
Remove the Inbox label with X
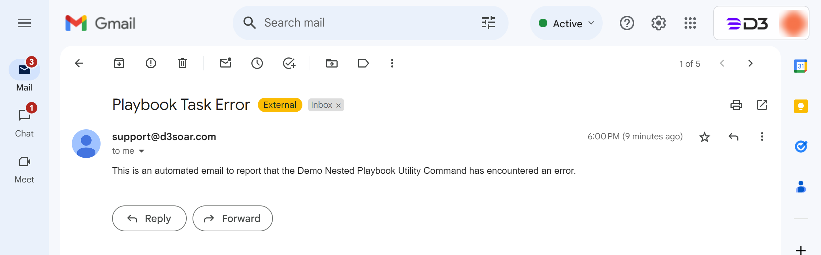338,105
